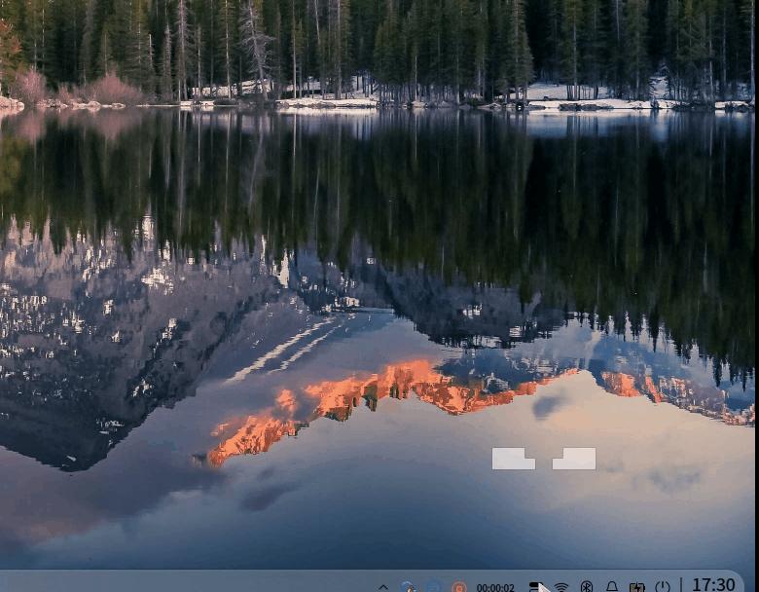Open the Wi-Fi network menu
Screen dimensions: 759x592
point(560,587)
